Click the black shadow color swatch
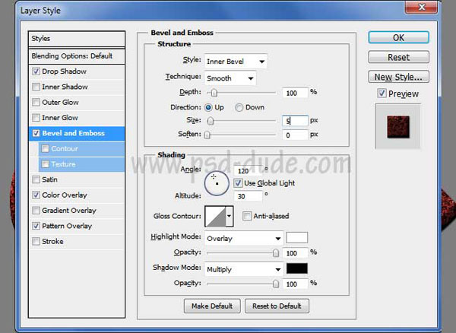The image size is (456, 333). (x=296, y=269)
